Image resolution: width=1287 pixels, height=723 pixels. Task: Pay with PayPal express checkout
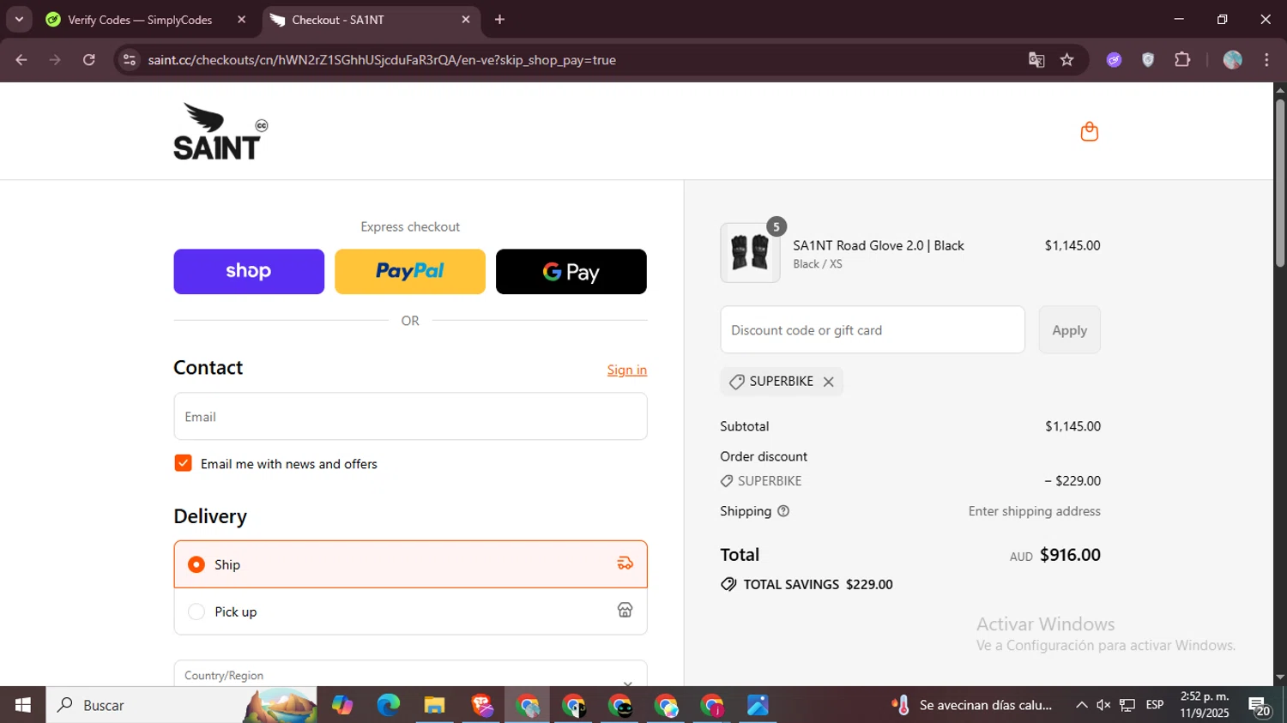(x=410, y=271)
